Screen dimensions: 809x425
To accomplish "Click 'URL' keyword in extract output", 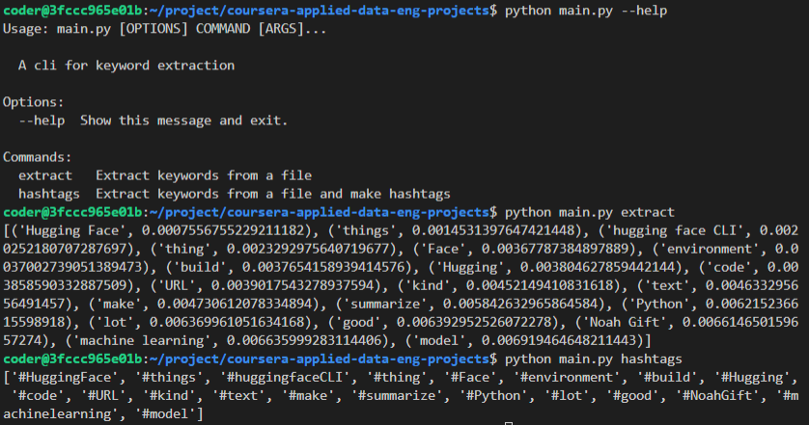I will [177, 286].
